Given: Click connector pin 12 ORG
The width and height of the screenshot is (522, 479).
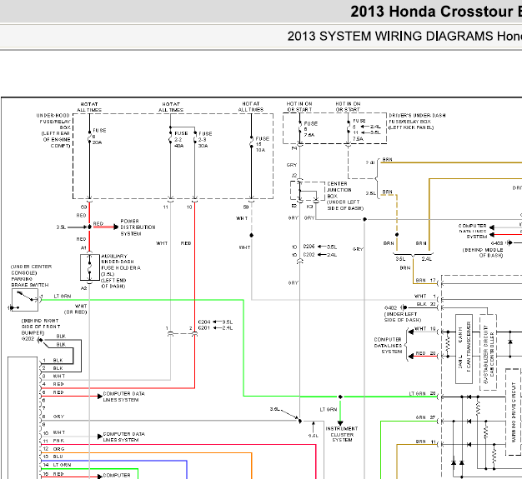Looking at the screenshot, I should pos(53,449).
